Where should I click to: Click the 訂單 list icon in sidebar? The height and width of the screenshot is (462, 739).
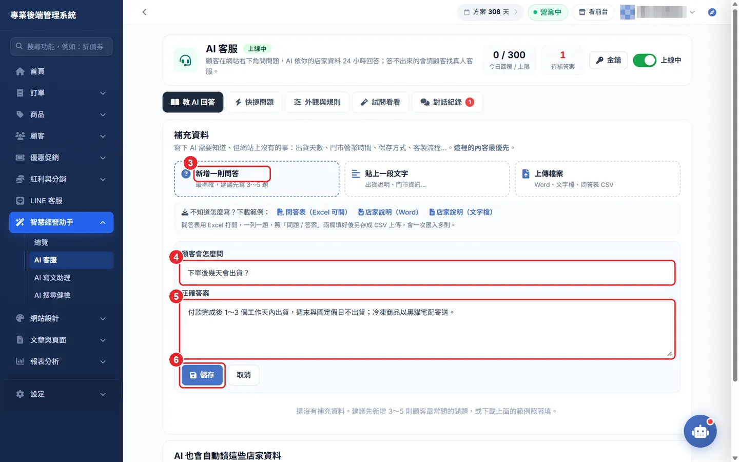[x=20, y=93]
